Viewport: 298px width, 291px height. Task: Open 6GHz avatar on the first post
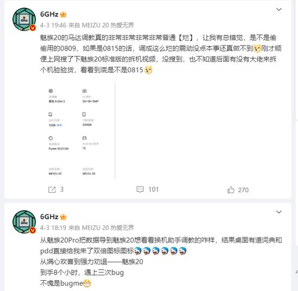coord(24,19)
